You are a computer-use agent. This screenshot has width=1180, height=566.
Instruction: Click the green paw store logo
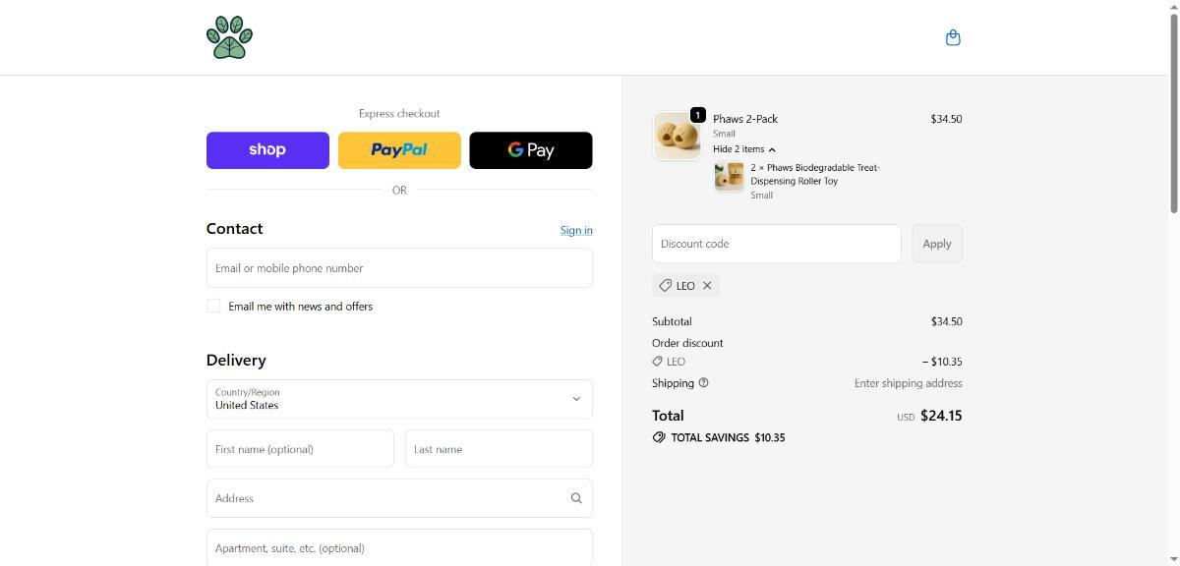[x=229, y=37]
